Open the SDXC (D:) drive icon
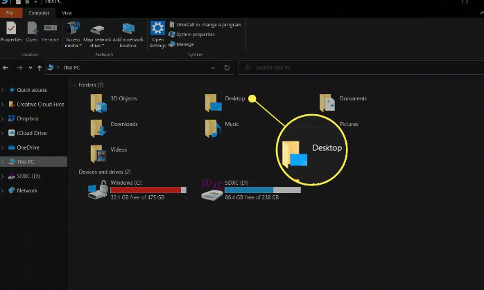484x290 pixels. coord(211,192)
